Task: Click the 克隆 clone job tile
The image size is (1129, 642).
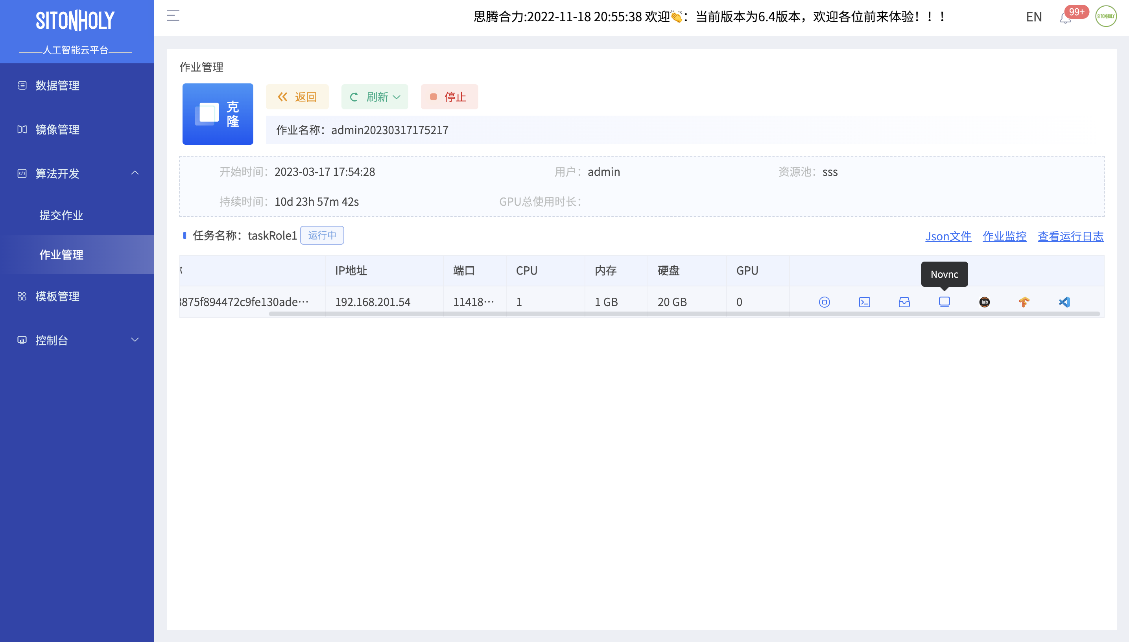Action: pyautogui.click(x=218, y=114)
